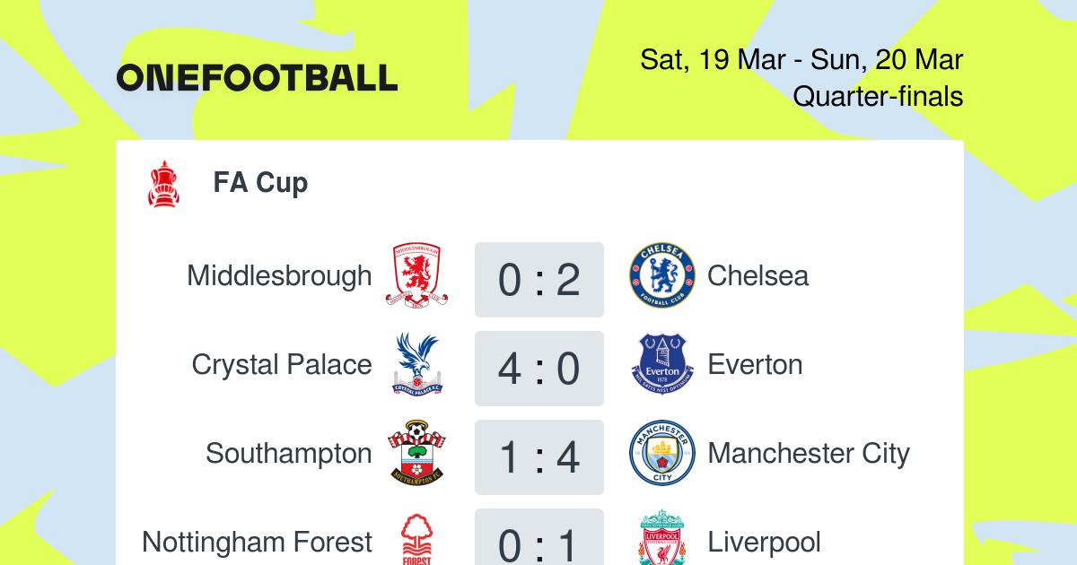Screen dimensions: 1077x565
Task: Open the Southampton vs Manchester City 1:4 score
Action: click(539, 457)
